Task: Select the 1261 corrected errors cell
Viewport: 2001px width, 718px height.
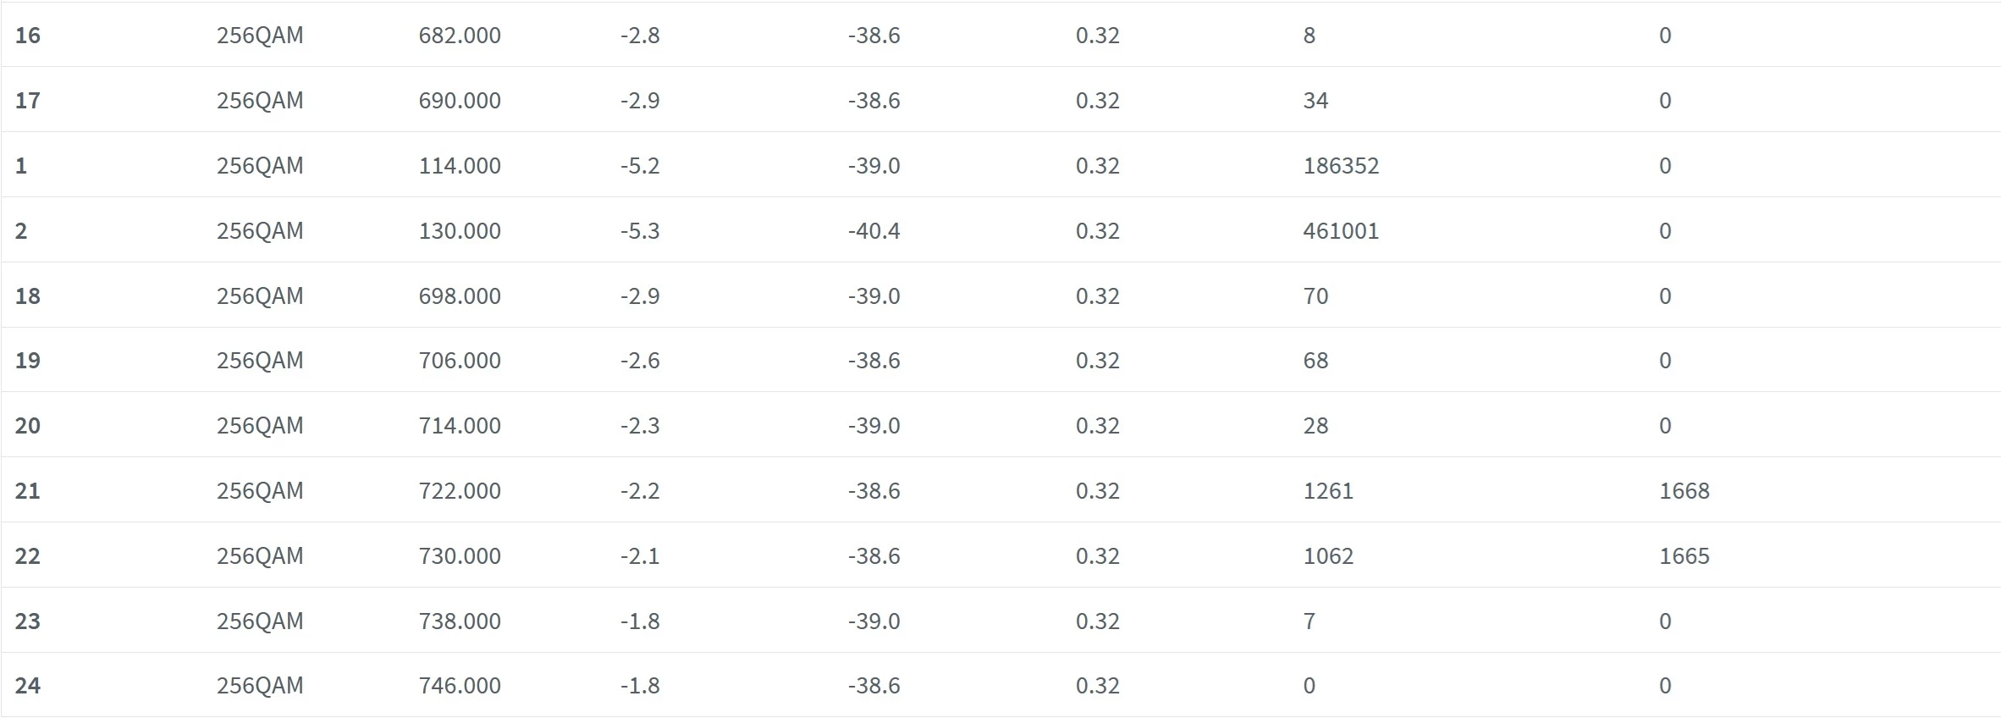Action: 1328,491
